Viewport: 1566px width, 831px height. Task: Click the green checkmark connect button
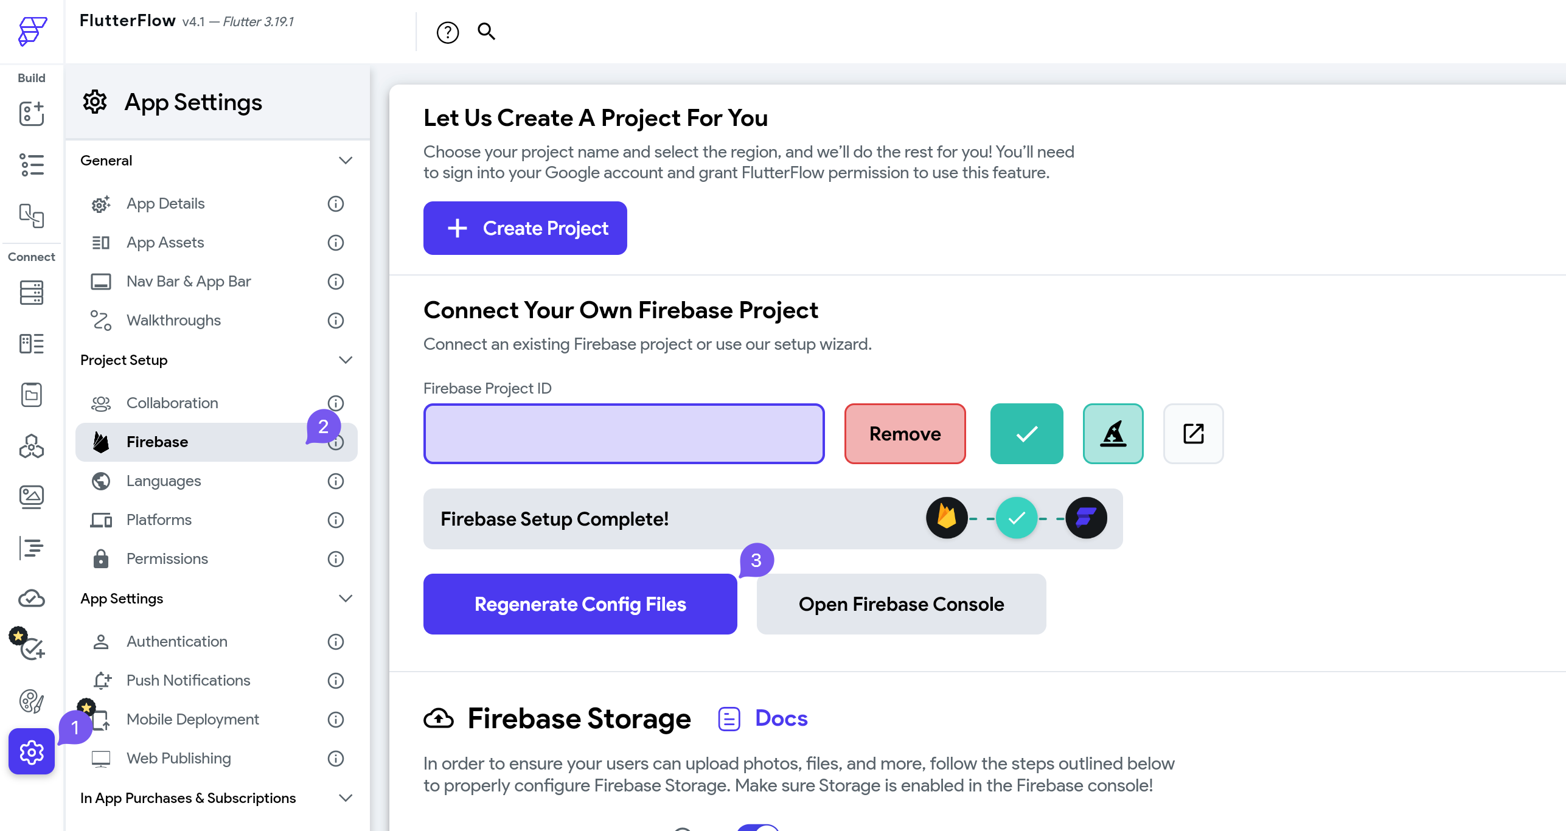1027,434
